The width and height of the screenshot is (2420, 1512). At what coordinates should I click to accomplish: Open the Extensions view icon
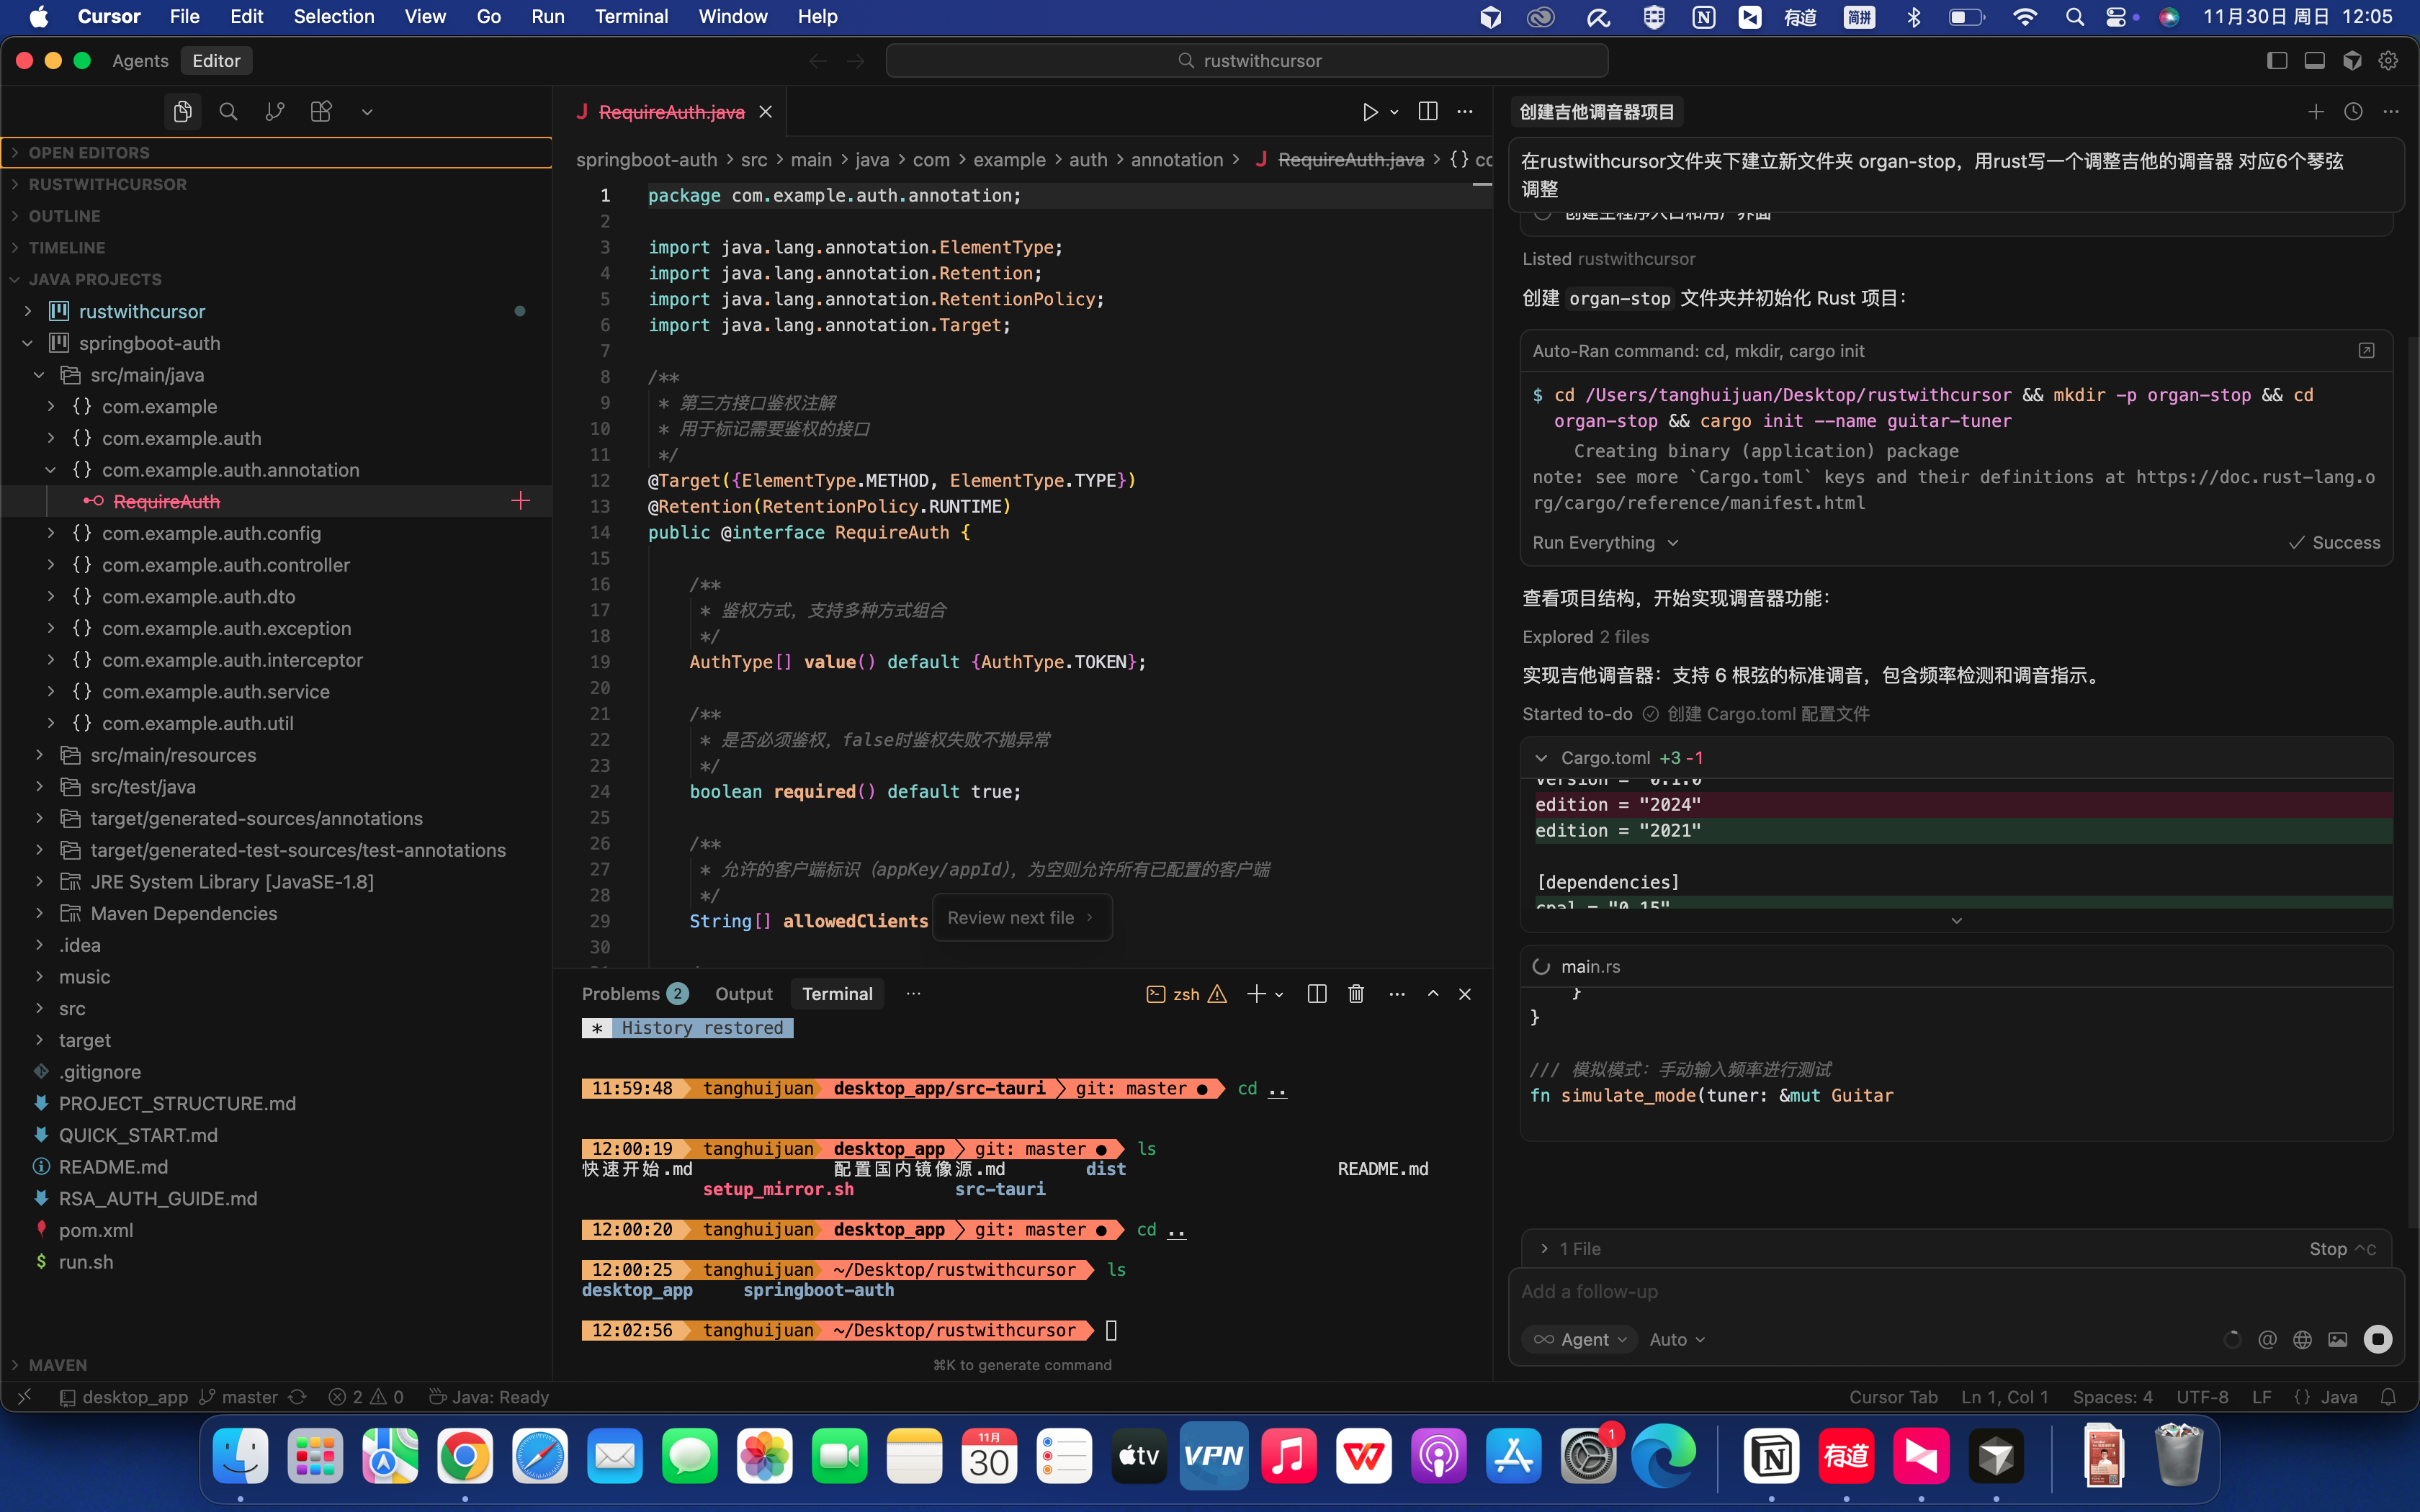point(321,112)
